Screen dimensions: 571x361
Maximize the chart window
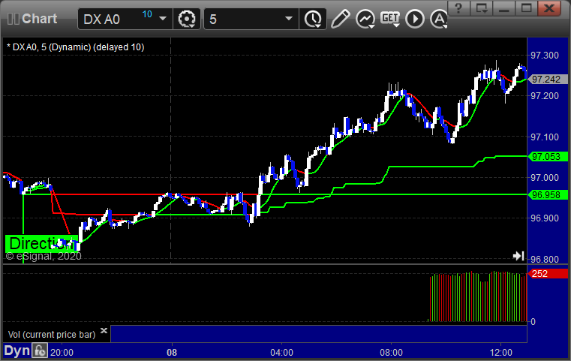pyautogui.click(x=526, y=8)
